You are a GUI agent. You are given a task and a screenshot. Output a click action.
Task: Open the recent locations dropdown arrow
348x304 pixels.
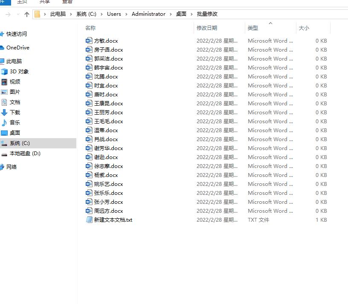click(x=18, y=14)
